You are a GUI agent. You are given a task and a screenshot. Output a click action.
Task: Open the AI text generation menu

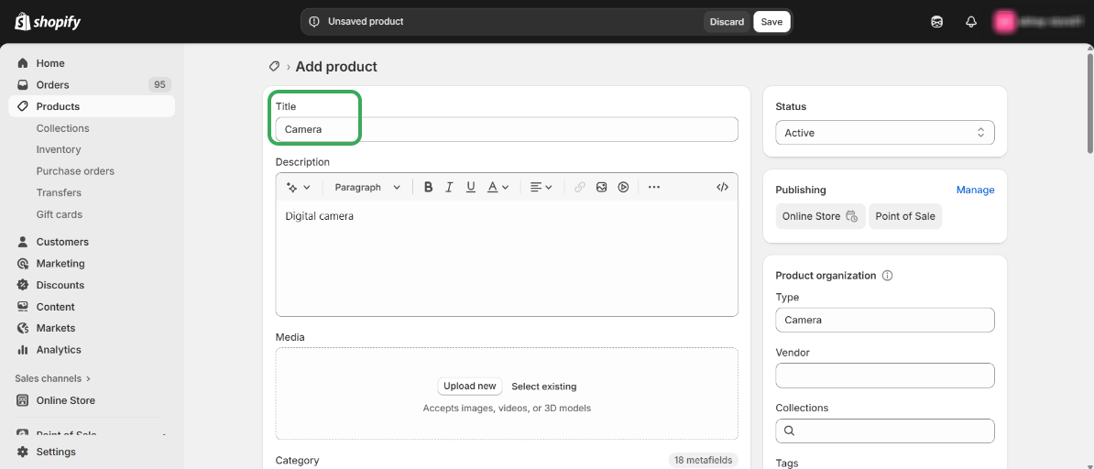(x=298, y=187)
